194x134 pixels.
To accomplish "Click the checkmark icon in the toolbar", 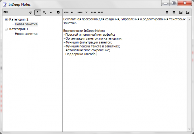I will point(51,12).
